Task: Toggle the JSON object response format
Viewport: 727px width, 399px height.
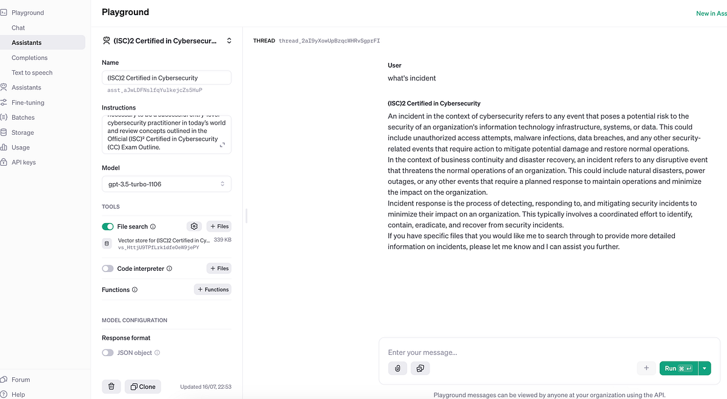Action: tap(108, 352)
